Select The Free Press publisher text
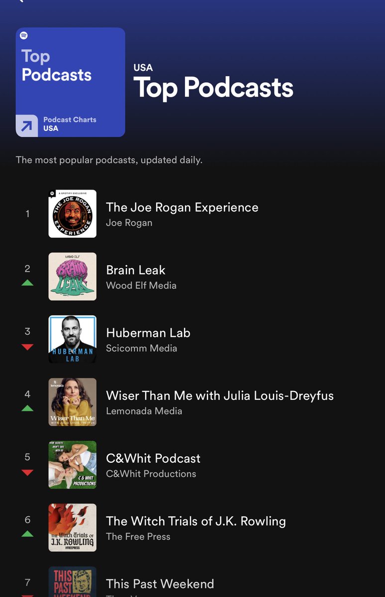Screen dimensions: 385x597 [x=138, y=536]
